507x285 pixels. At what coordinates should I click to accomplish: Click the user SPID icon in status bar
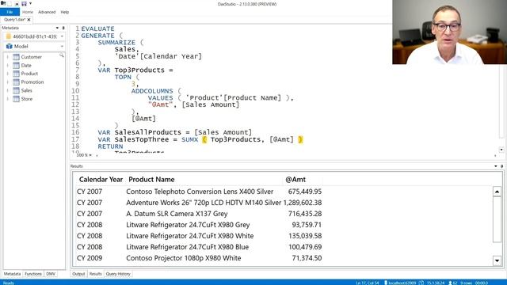(x=450, y=283)
